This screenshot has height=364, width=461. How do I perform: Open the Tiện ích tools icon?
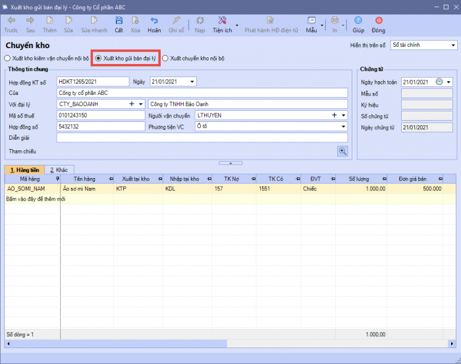(222, 21)
